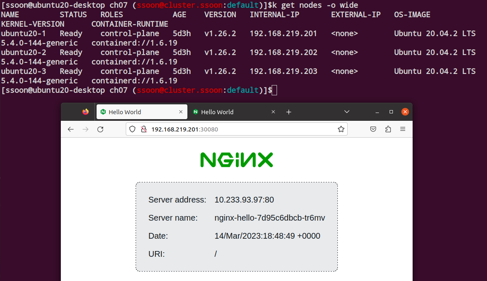Click node name ubuntu20-1 in the terminal
This screenshot has height=281, width=487.
[23, 34]
